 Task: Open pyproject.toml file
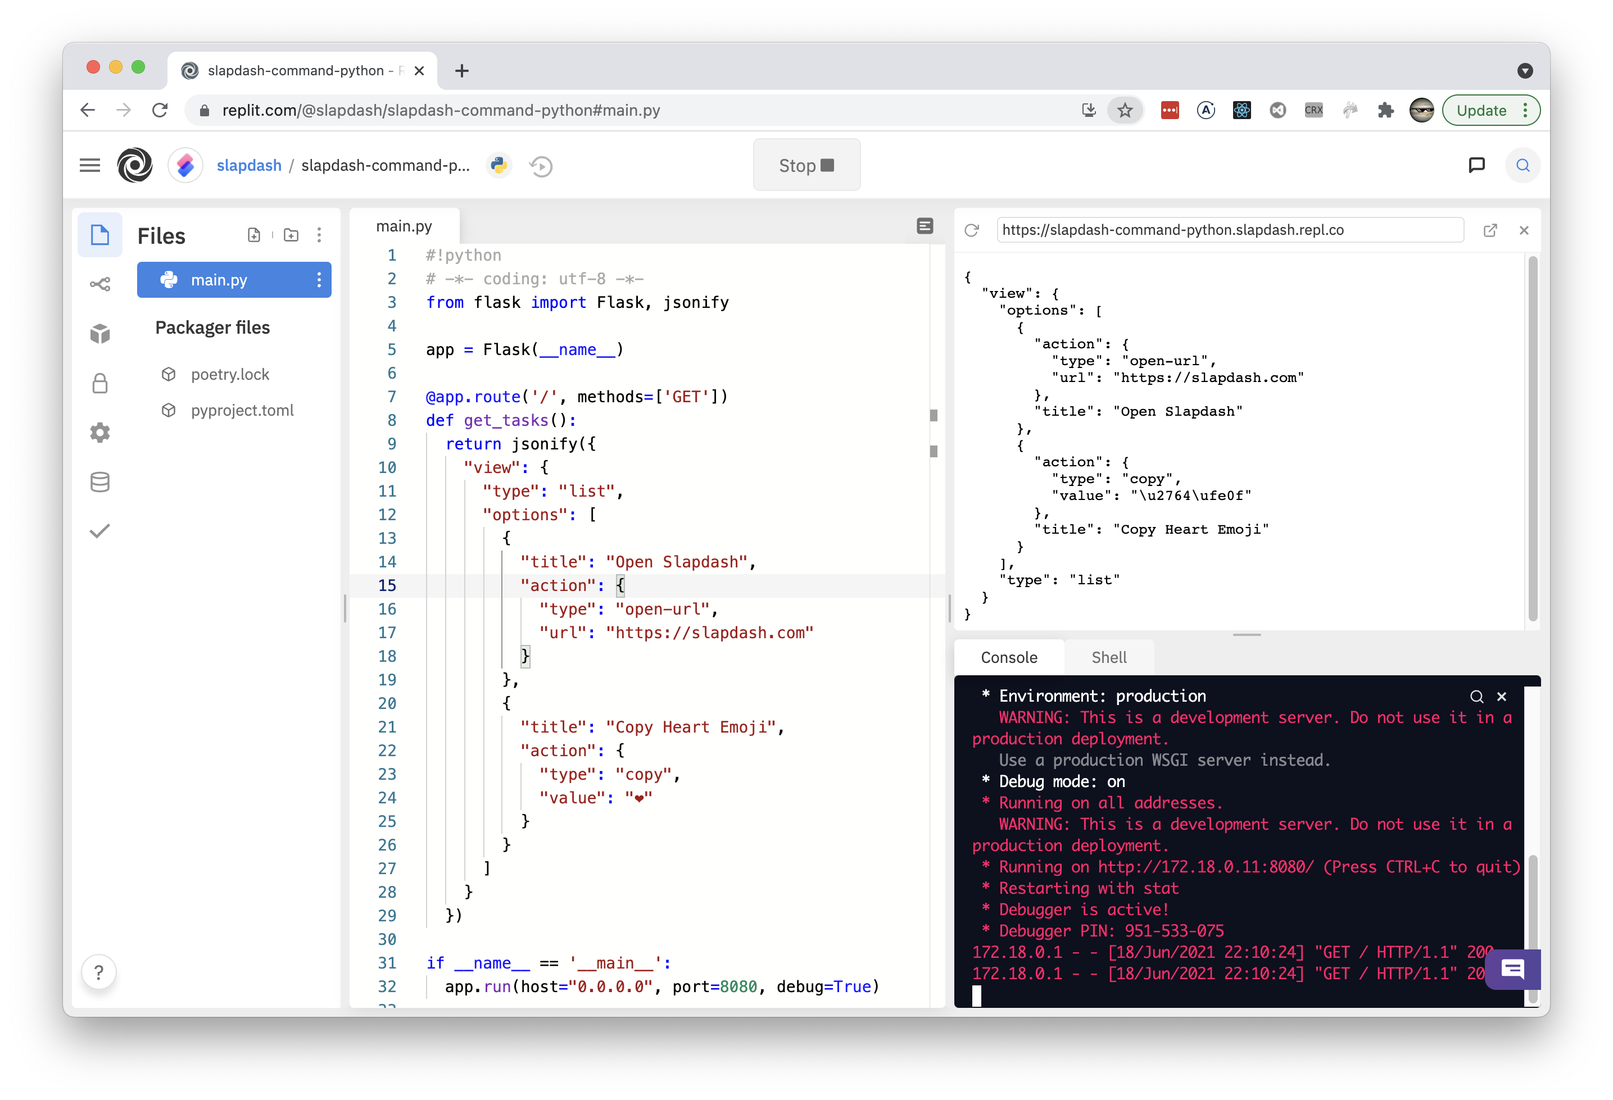(242, 411)
